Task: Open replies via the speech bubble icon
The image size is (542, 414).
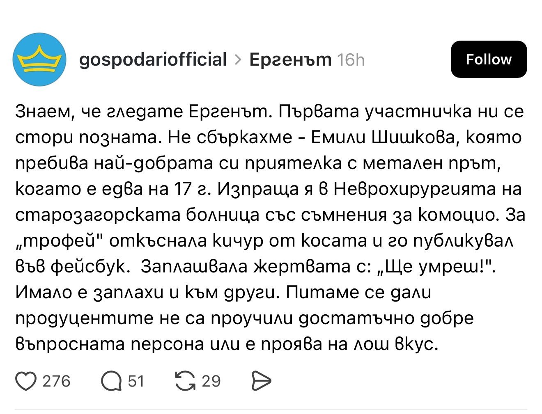Action: click(x=111, y=381)
